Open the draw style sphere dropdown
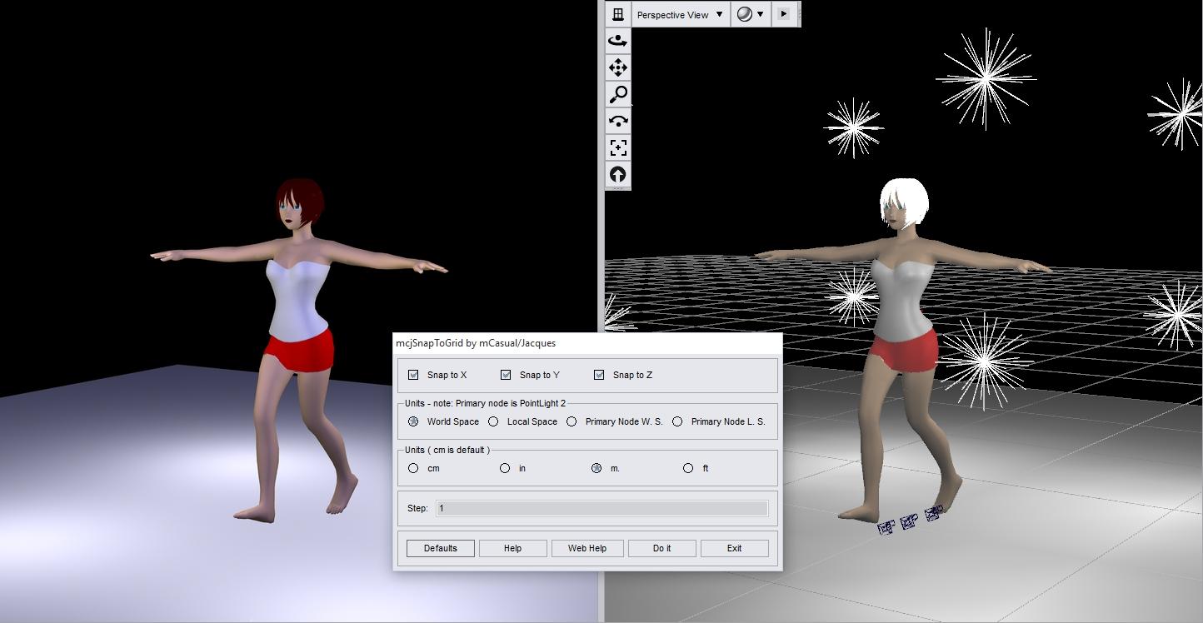1203x623 pixels. [x=750, y=14]
